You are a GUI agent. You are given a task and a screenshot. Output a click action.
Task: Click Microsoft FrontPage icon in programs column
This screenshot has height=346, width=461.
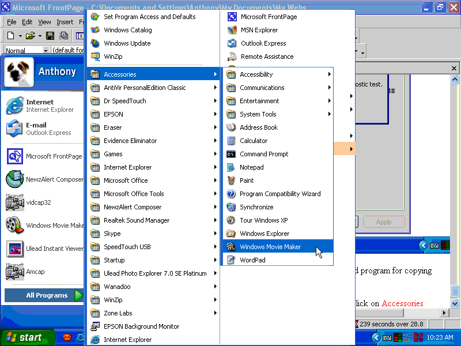click(232, 17)
